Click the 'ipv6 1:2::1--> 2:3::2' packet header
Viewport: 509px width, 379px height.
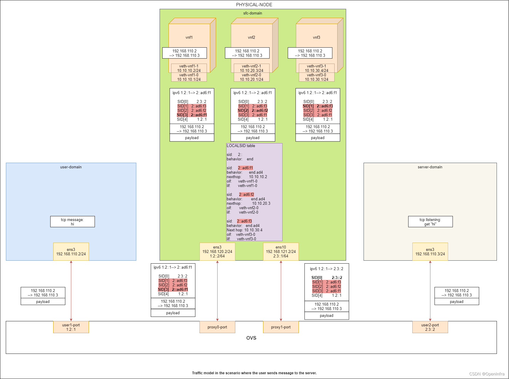coord(327,269)
